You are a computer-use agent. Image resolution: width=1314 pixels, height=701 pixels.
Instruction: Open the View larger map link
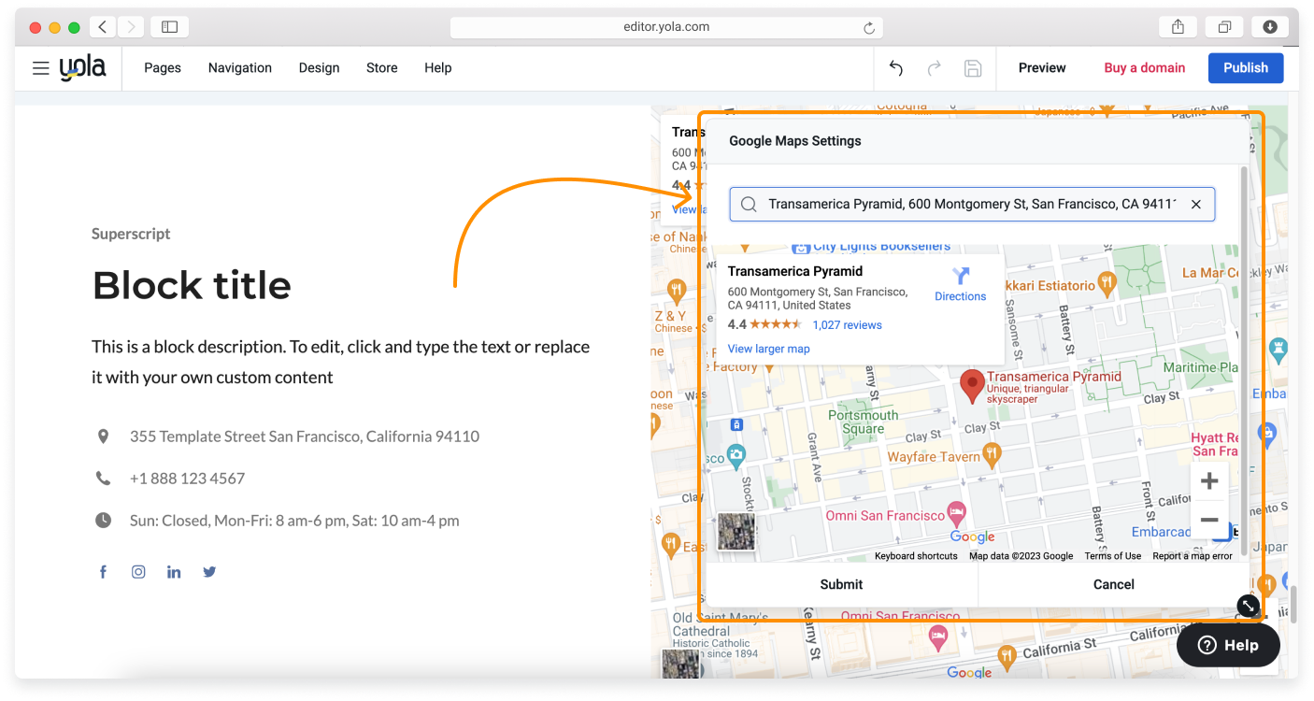pos(768,349)
